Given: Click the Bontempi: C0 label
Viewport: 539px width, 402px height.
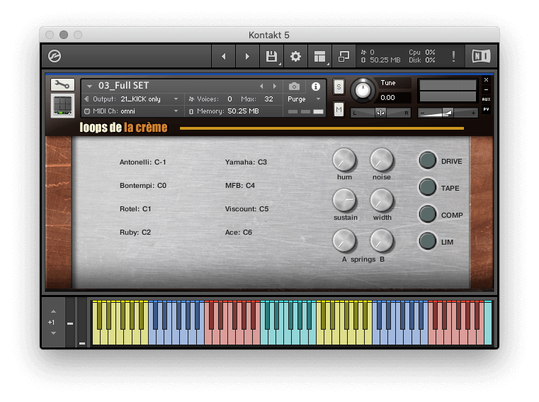Looking at the screenshot, I should click(143, 186).
